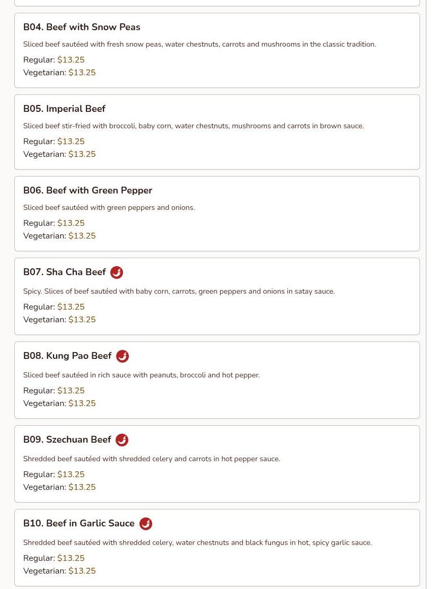Click the Vegetarian price under Sha Cha Beef
Image resolution: width=437 pixels, height=589 pixels.
pos(82,320)
